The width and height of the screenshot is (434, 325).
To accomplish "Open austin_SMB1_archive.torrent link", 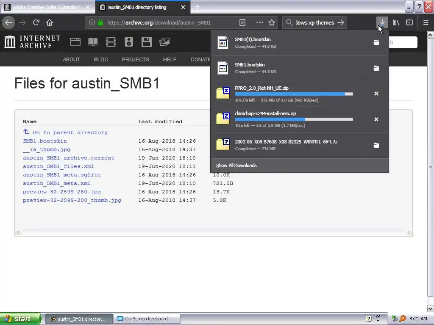I will [x=68, y=158].
